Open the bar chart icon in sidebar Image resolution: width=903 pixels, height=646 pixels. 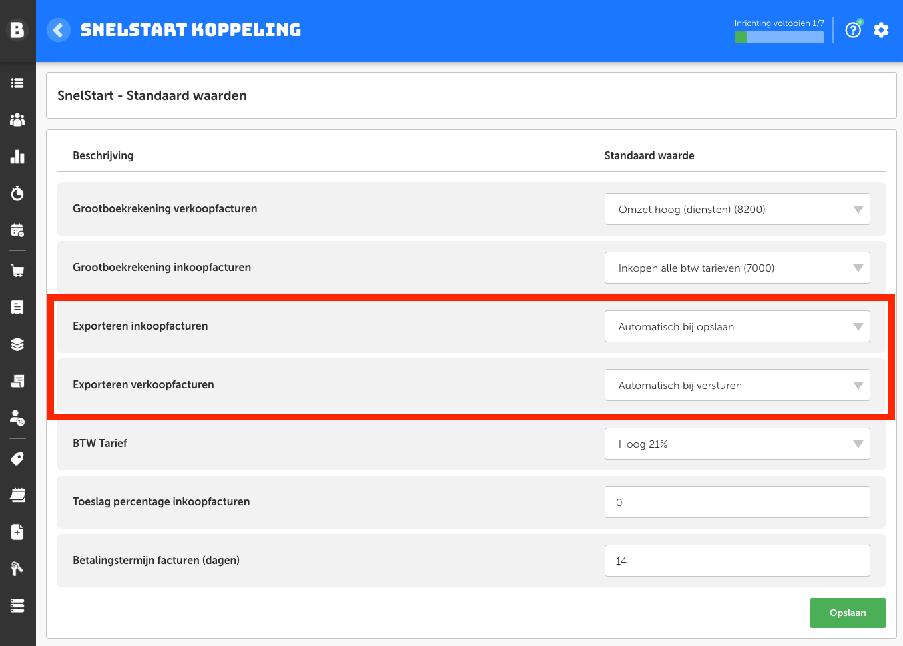(17, 157)
